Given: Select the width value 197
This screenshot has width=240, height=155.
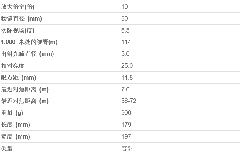Looking at the screenshot, I should [x=126, y=136].
